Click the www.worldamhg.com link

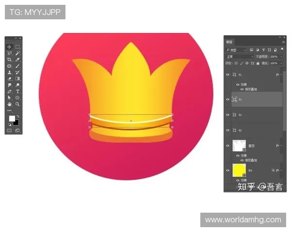[242, 220]
